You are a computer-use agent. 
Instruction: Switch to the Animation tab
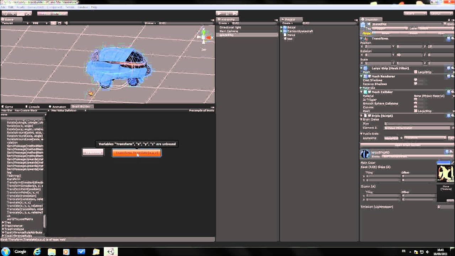coord(57,107)
